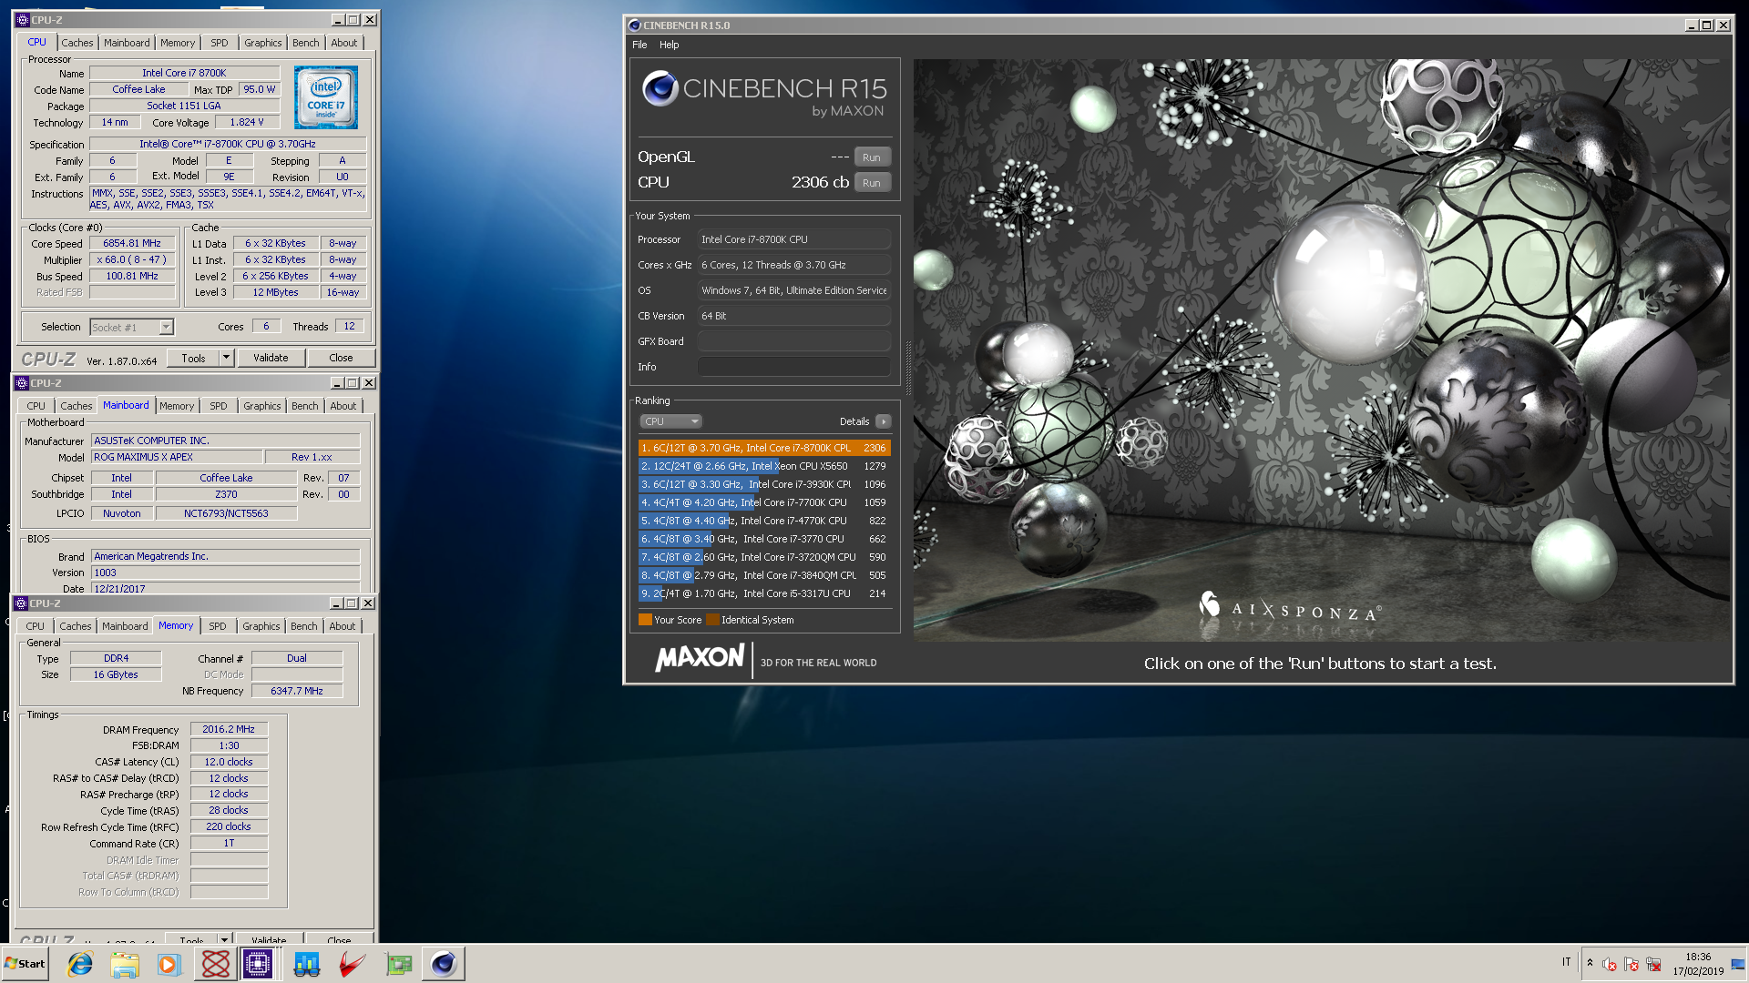Viewport: 1749px width, 983px height.
Task: Click Core Voltage value 1.824 V
Action: pos(246,122)
